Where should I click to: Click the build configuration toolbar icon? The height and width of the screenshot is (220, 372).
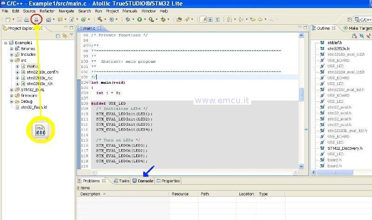(x=112, y=20)
